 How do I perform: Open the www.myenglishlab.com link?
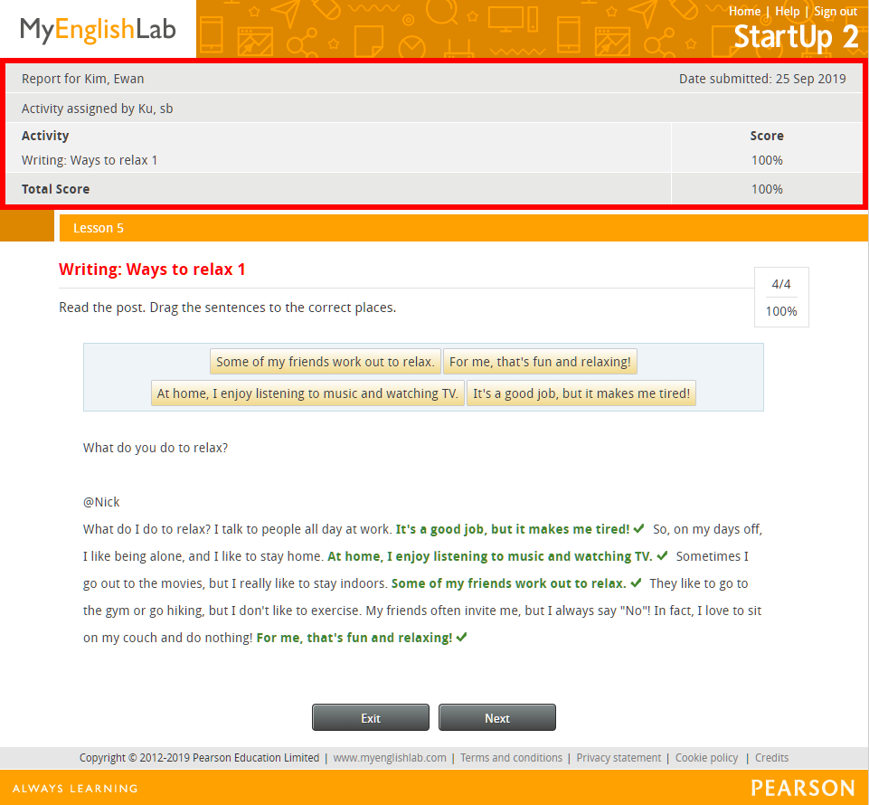click(x=390, y=757)
